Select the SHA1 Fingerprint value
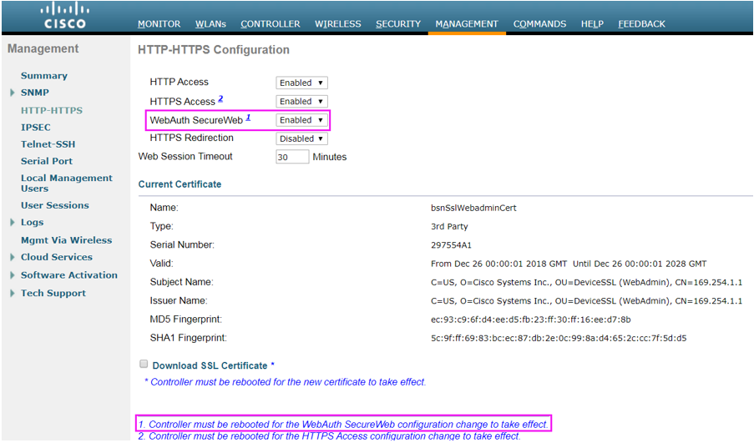Screen dimensions: 754x443 (559, 338)
